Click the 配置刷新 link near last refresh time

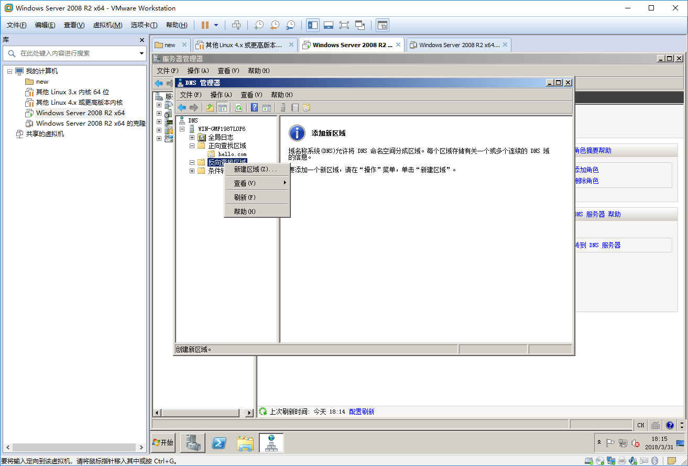361,411
